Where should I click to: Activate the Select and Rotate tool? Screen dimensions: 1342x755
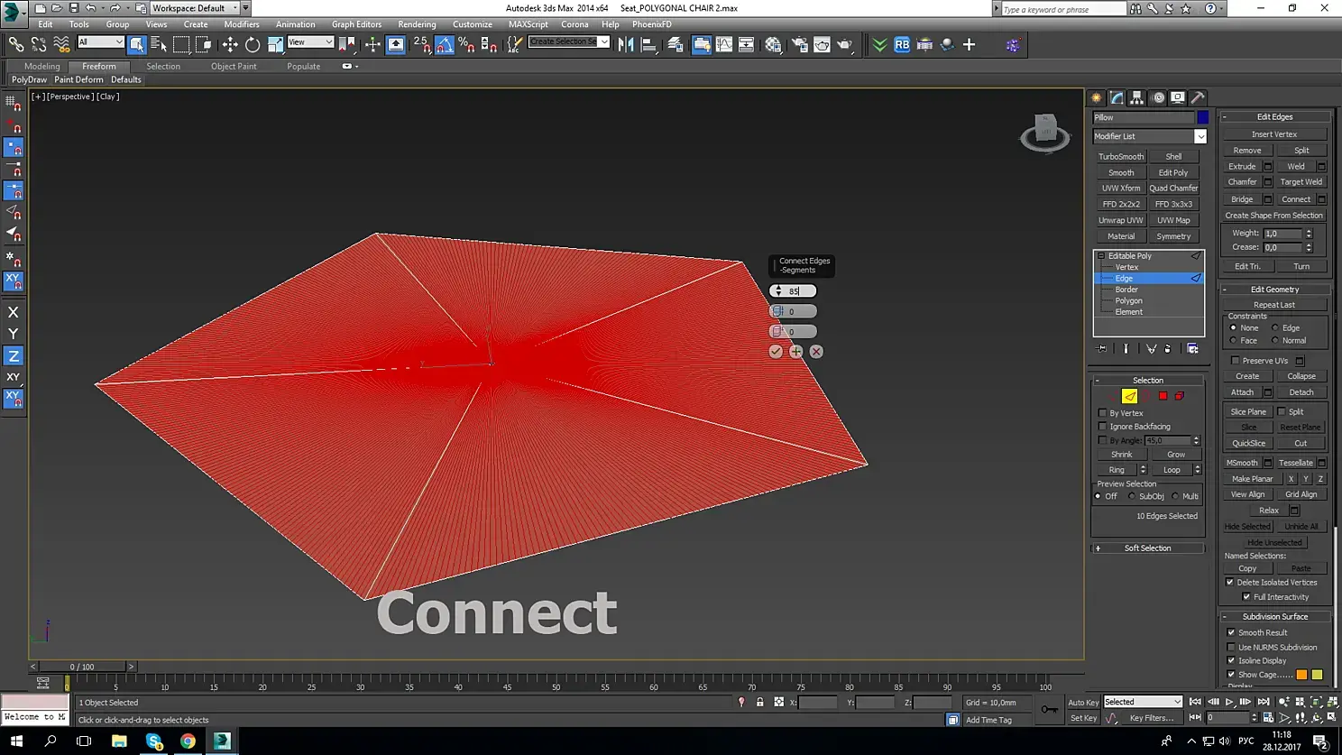click(253, 44)
